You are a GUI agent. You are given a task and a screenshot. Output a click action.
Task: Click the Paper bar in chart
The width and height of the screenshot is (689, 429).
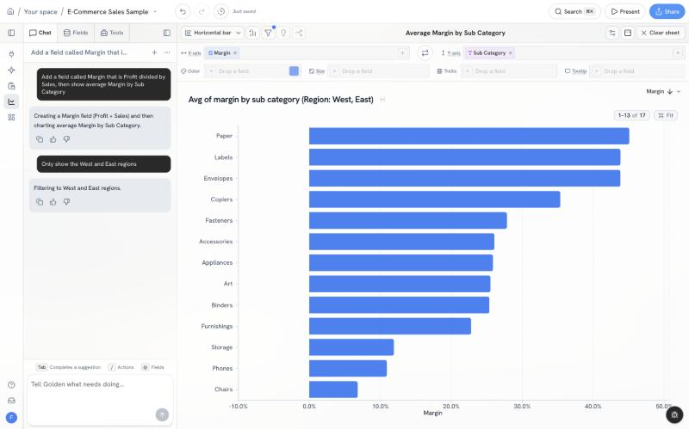[x=469, y=136]
